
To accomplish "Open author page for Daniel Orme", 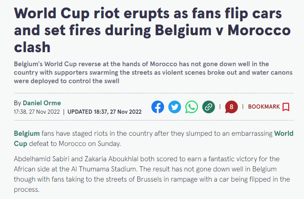I will (x=42, y=103).
